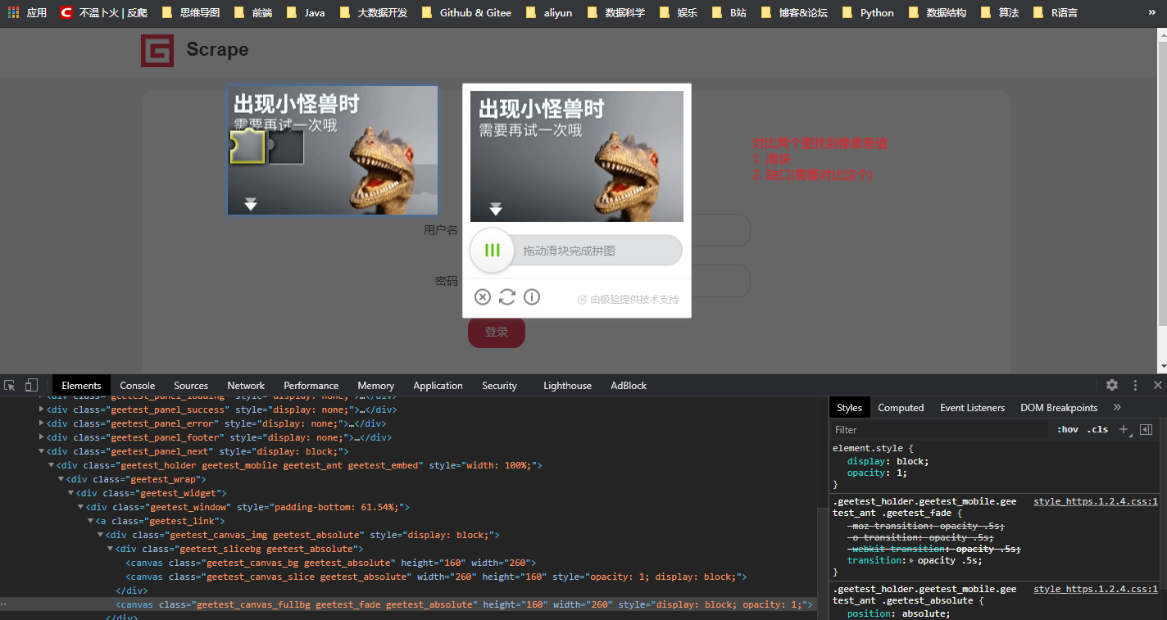Open the R语言 bookmark folder
Image resolution: width=1167 pixels, height=620 pixels.
[1055, 13]
